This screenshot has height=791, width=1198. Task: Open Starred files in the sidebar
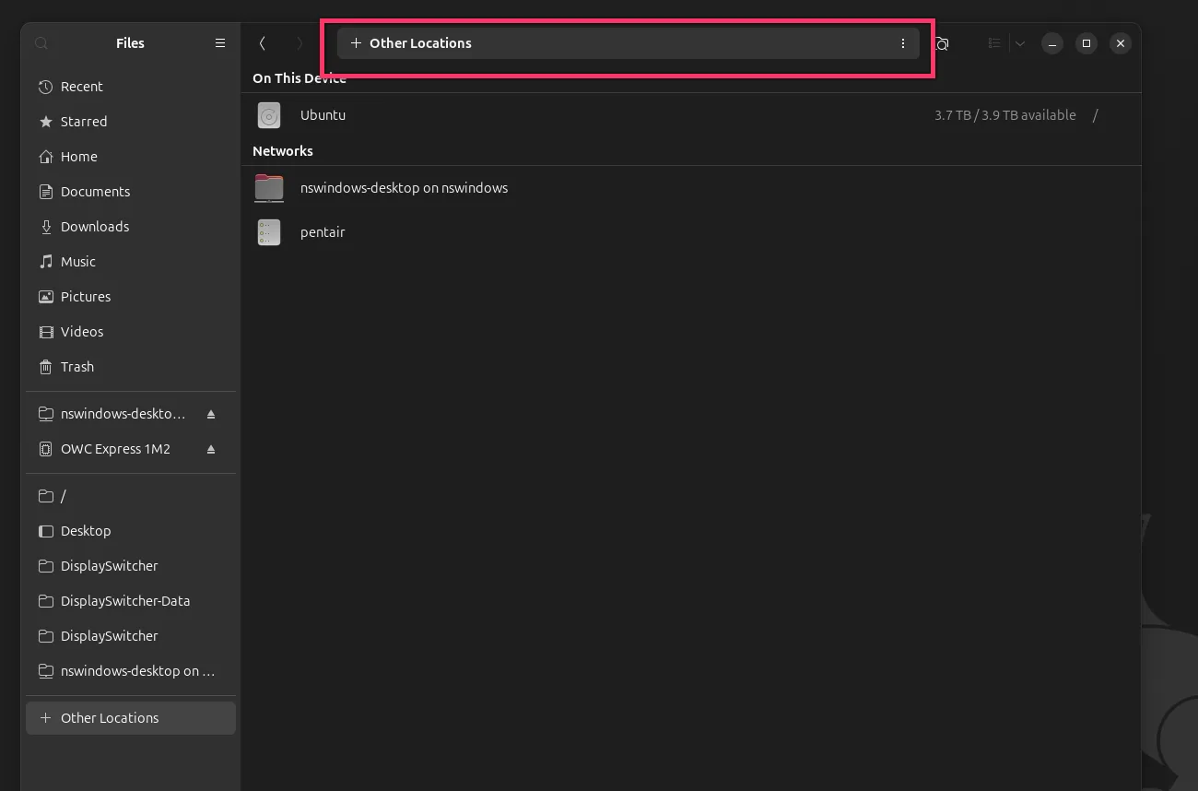click(x=131, y=122)
